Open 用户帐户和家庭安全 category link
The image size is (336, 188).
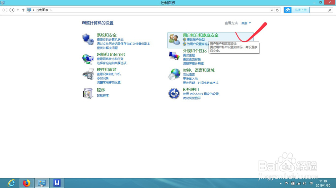[x=201, y=35]
